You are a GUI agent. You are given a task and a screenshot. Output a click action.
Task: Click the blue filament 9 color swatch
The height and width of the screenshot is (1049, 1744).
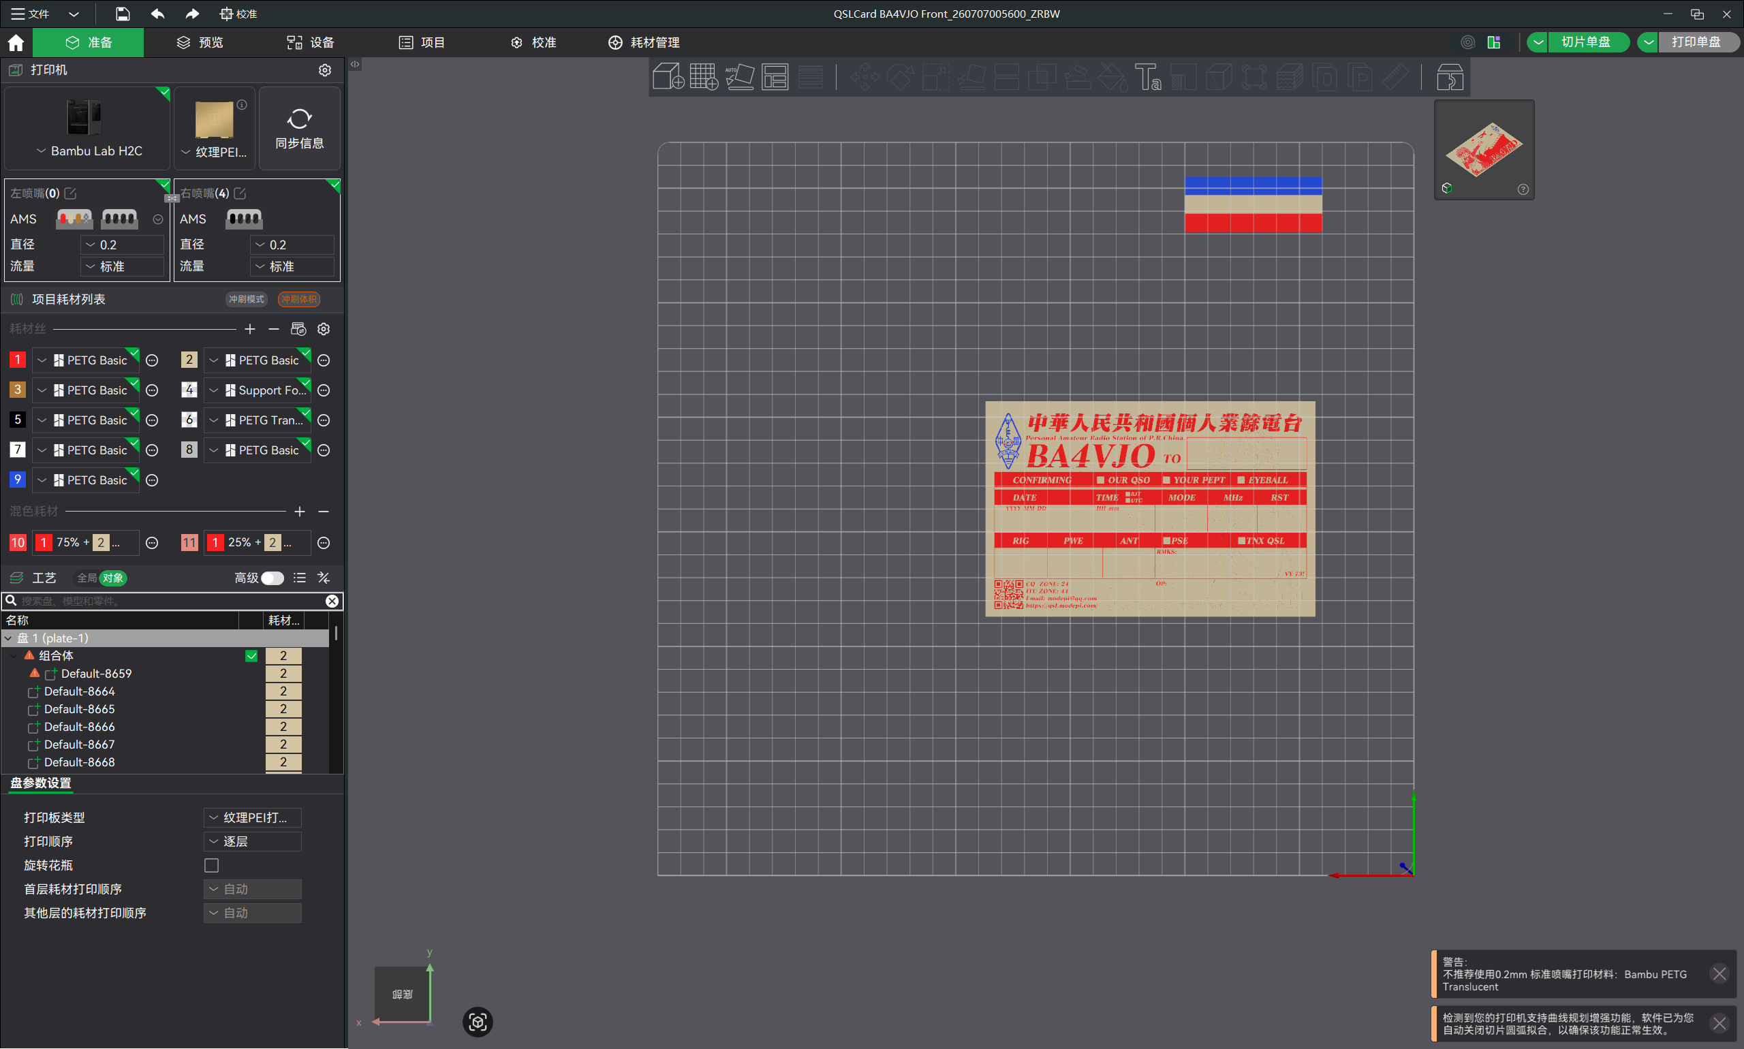click(x=18, y=480)
